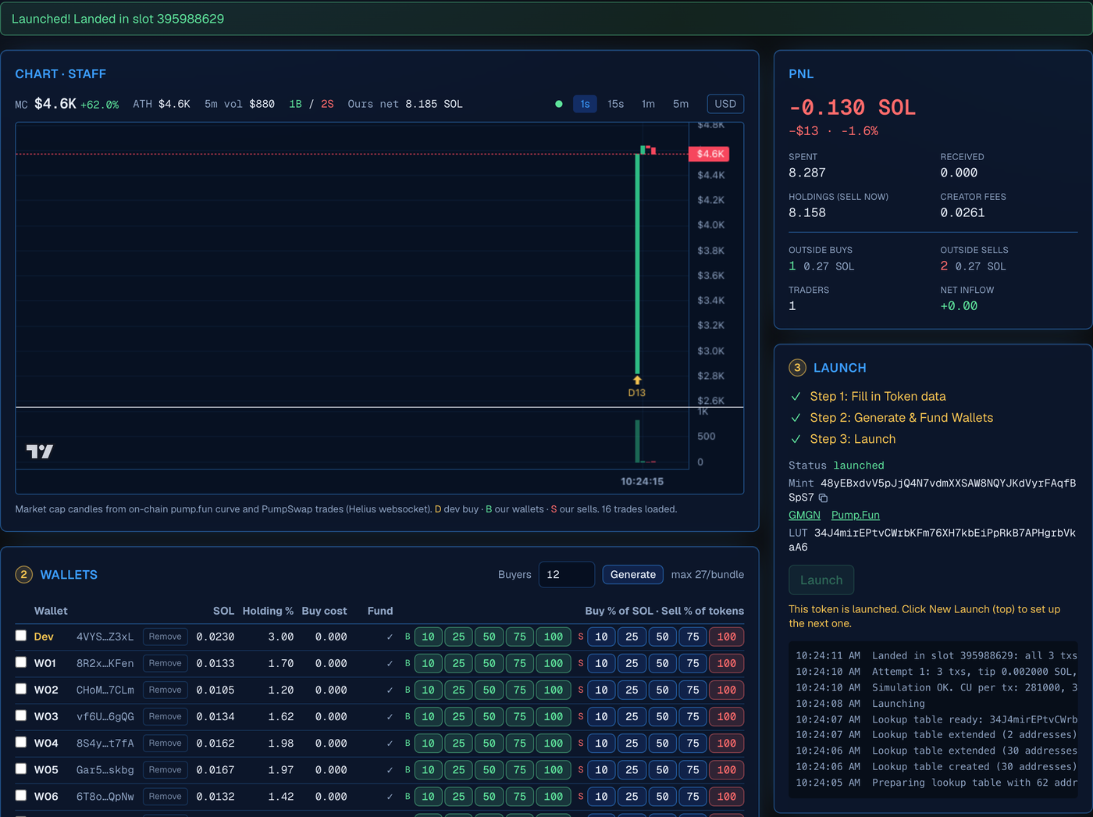Tick the W02 wallet checkbox

21,689
